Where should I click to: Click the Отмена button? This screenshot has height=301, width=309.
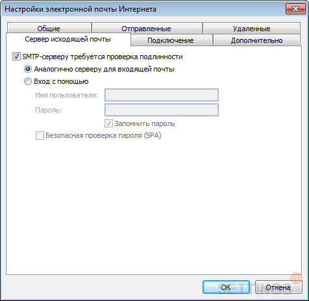pos(278,287)
